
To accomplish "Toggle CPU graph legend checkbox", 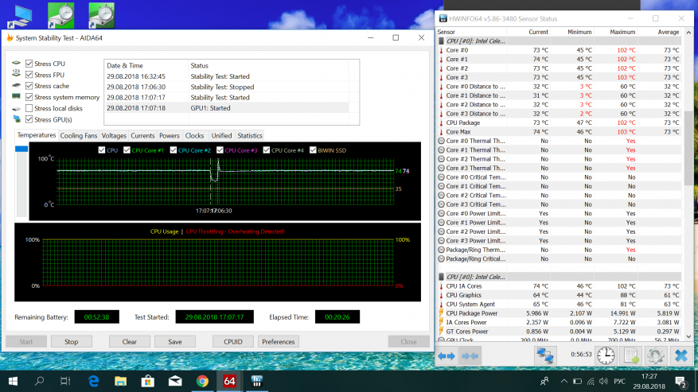I will 102,150.
